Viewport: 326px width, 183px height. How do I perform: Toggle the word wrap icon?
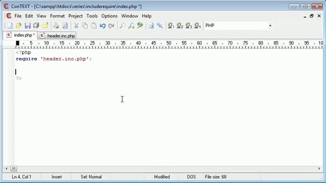151,26
